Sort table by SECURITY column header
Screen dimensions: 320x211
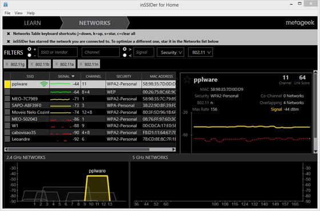(x=124, y=76)
